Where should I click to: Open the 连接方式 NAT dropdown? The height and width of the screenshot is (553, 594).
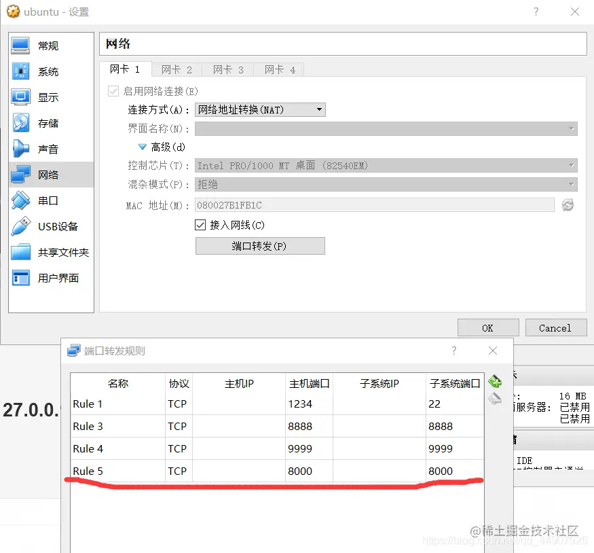[260, 109]
